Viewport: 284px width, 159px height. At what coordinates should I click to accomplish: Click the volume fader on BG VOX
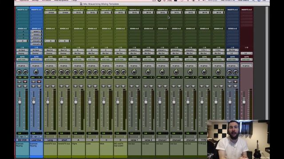tap(20, 101)
